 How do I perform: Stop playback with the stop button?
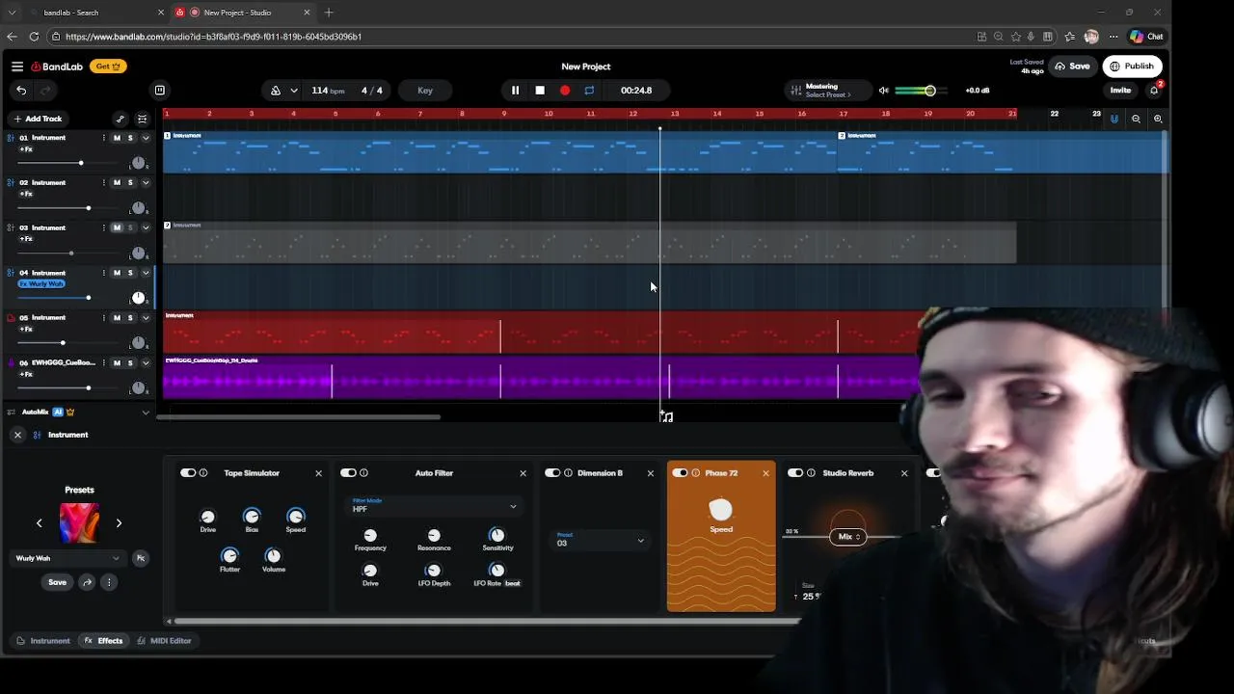pyautogui.click(x=540, y=91)
